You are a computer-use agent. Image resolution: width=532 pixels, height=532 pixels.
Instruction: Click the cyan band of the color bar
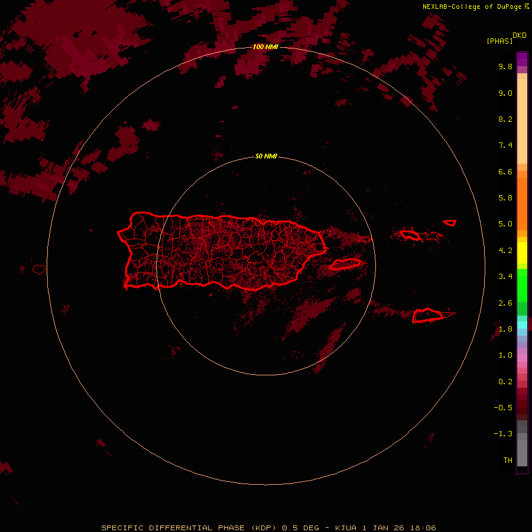pos(522,325)
